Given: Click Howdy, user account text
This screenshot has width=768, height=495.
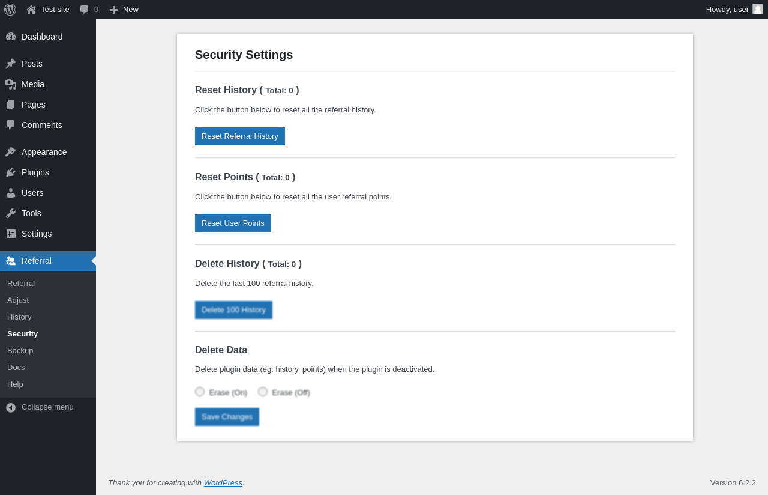Looking at the screenshot, I should pyautogui.click(x=727, y=10).
